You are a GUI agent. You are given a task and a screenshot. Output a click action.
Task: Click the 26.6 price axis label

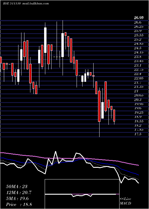[138, 22]
